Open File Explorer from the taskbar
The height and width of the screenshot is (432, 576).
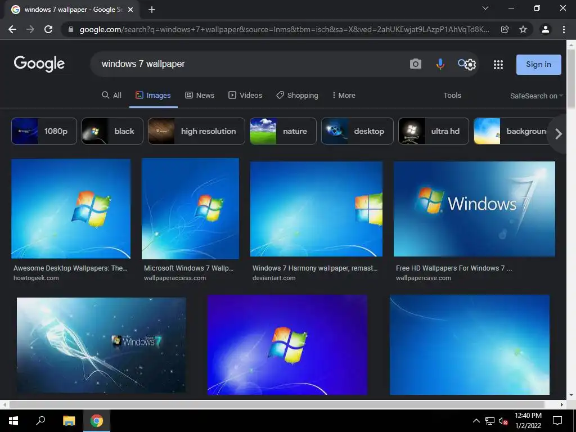tap(69, 421)
